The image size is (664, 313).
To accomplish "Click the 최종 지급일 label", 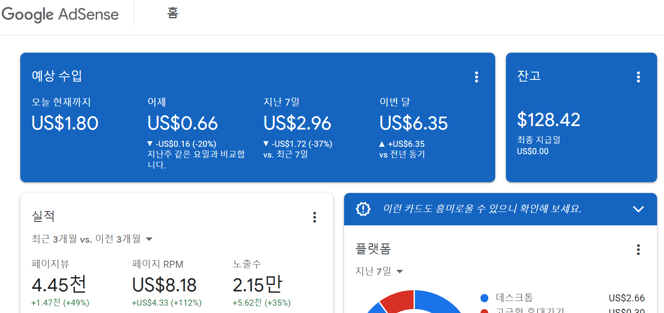I will 538,140.
